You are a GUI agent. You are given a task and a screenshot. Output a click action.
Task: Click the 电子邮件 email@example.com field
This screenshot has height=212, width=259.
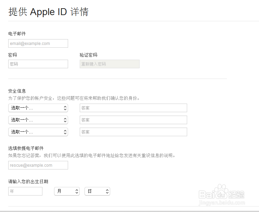coord(38,43)
